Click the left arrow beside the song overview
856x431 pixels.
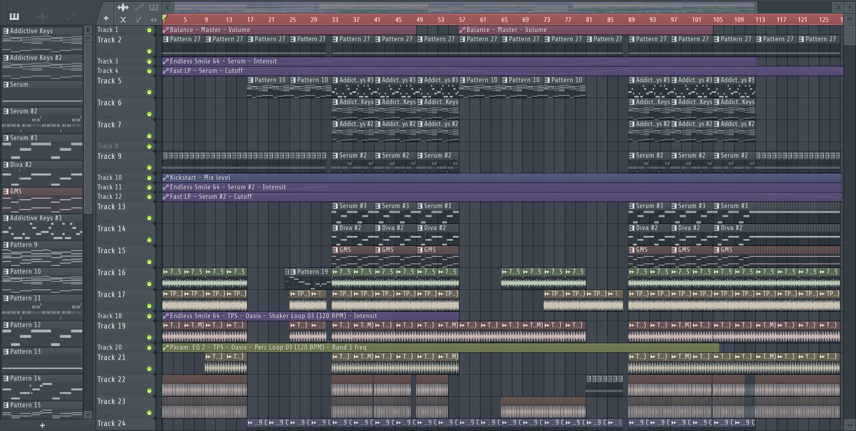click(167, 7)
